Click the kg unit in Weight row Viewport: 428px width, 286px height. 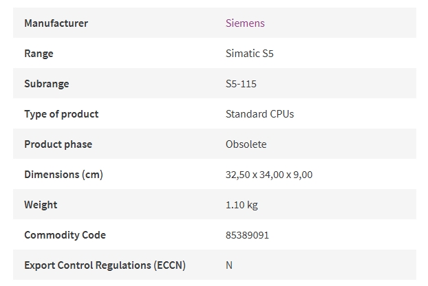[253, 206]
